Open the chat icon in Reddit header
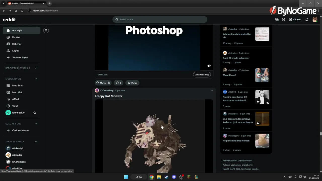 tap(284, 20)
